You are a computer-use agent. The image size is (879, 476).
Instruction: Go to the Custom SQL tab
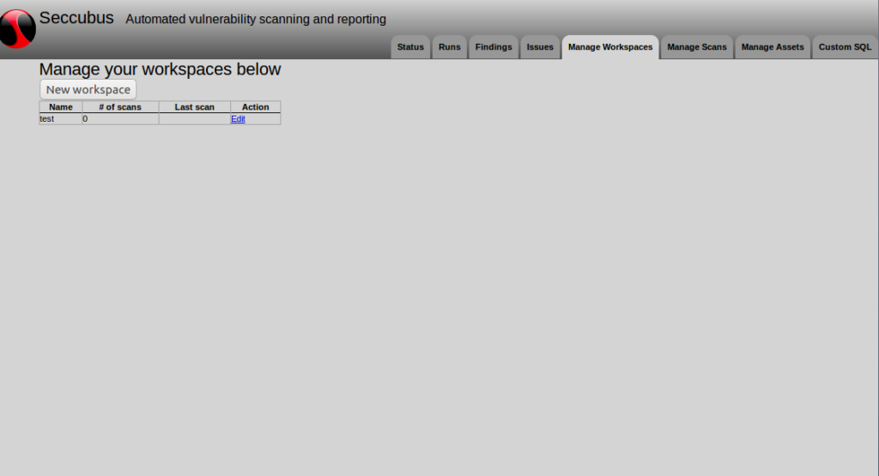tap(845, 47)
